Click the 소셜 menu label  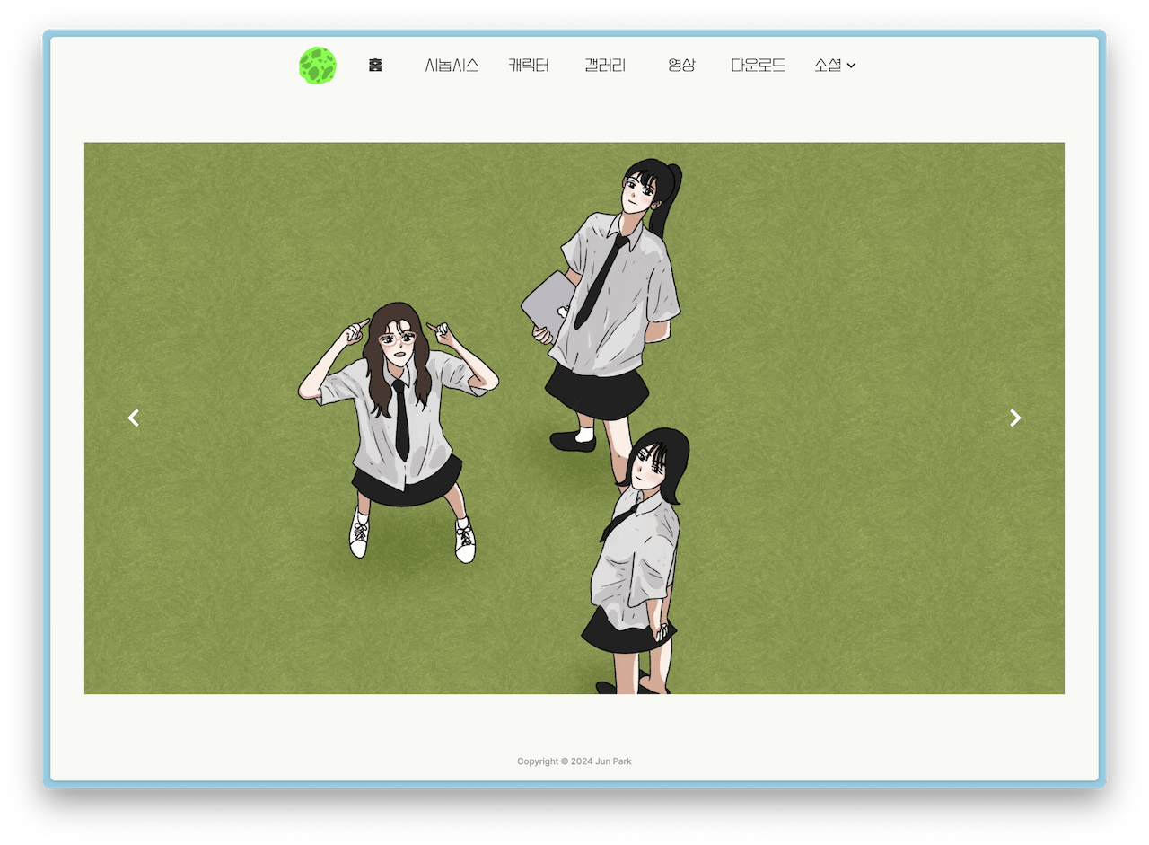(x=828, y=66)
